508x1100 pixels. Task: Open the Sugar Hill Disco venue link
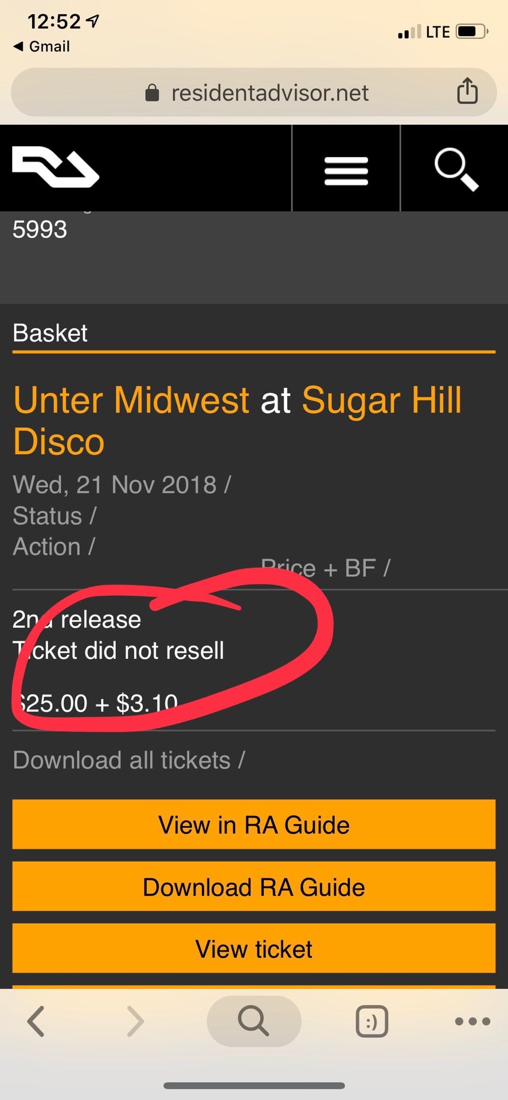(x=237, y=421)
